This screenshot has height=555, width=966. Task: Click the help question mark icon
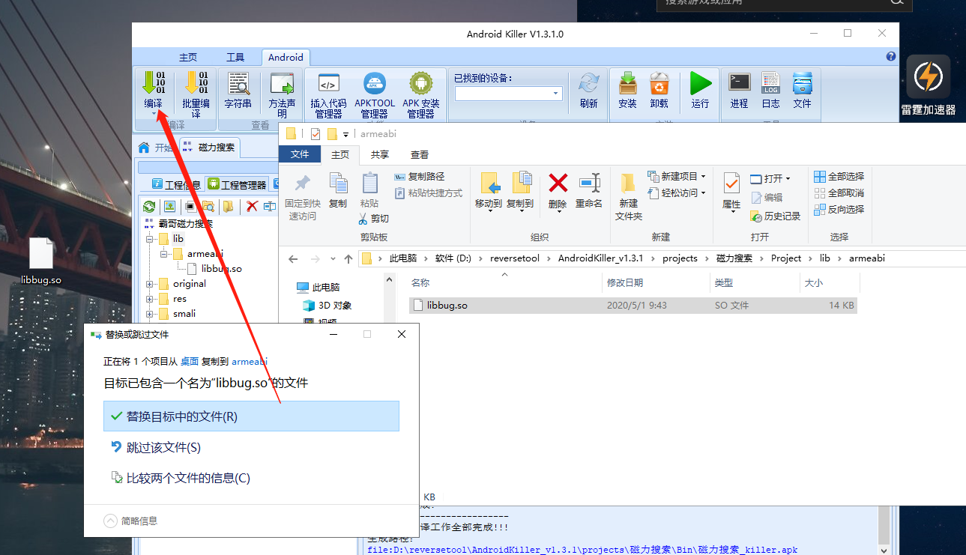[x=891, y=57]
